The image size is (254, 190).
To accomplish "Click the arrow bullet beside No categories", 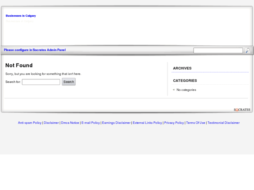I will click(174, 90).
